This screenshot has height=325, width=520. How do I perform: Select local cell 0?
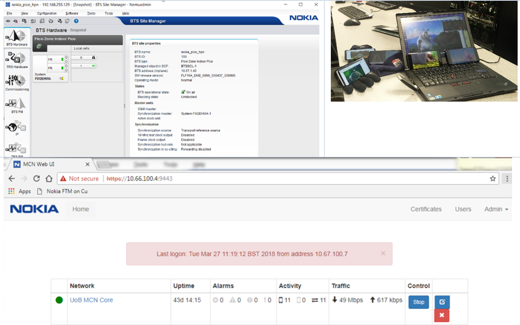click(83, 57)
